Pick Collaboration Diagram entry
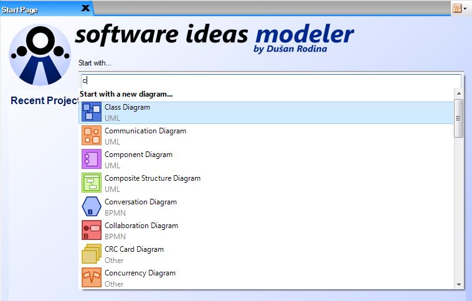 pyautogui.click(x=266, y=231)
